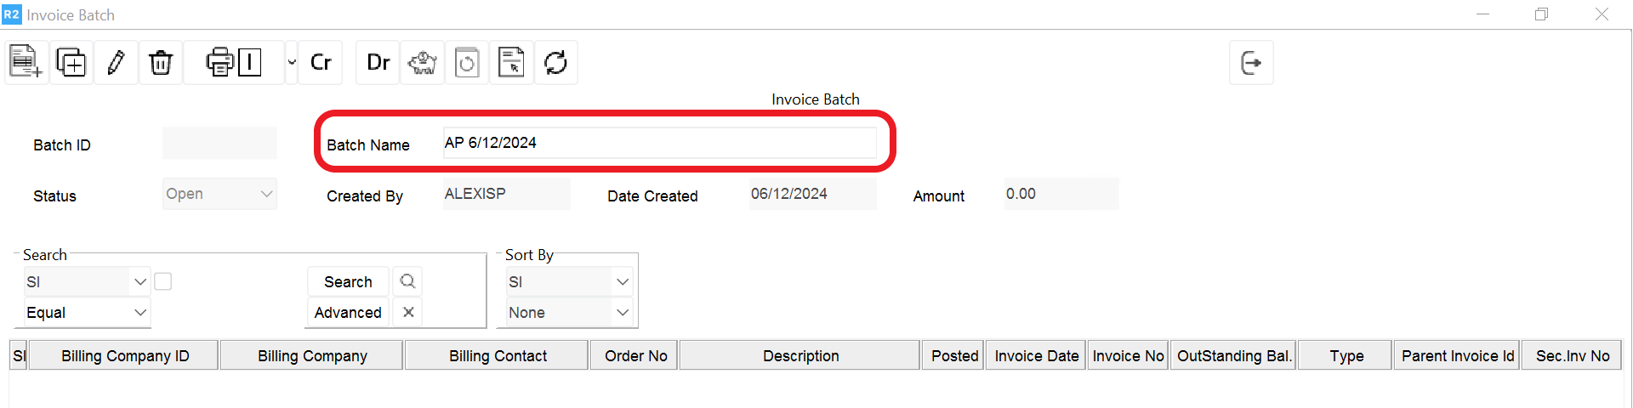Click the piggy bank icon
Viewport: 1633px width, 408px height.
point(423,62)
